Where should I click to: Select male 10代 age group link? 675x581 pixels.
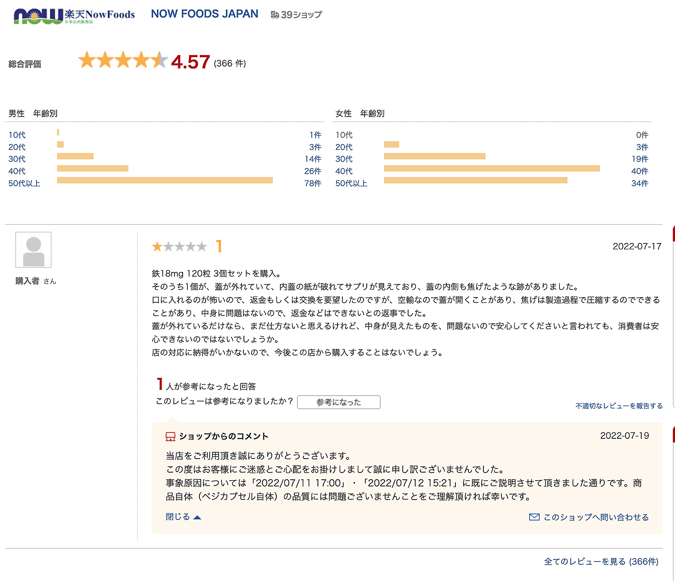(17, 135)
